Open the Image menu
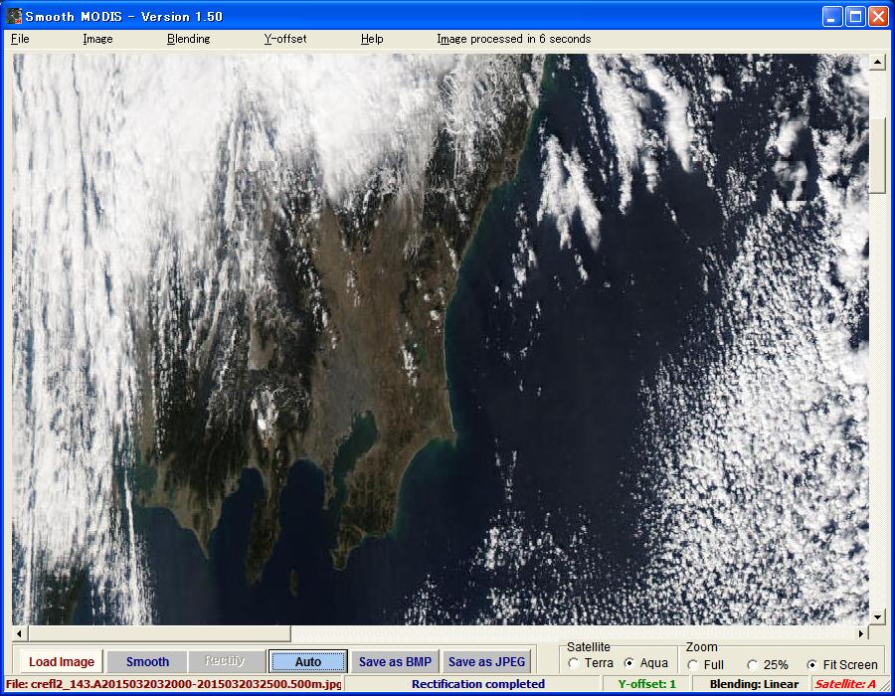 97,39
